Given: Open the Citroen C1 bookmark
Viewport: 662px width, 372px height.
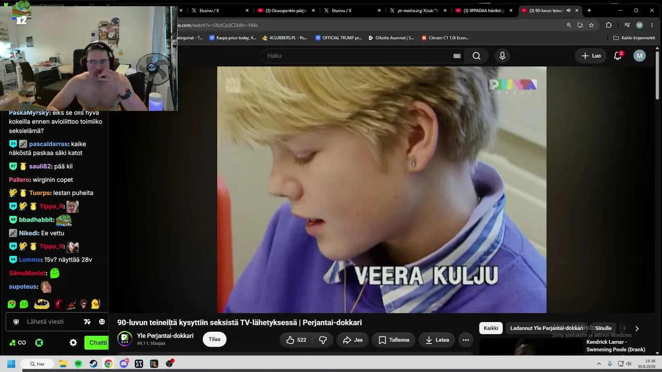Looking at the screenshot, I should click(x=445, y=38).
